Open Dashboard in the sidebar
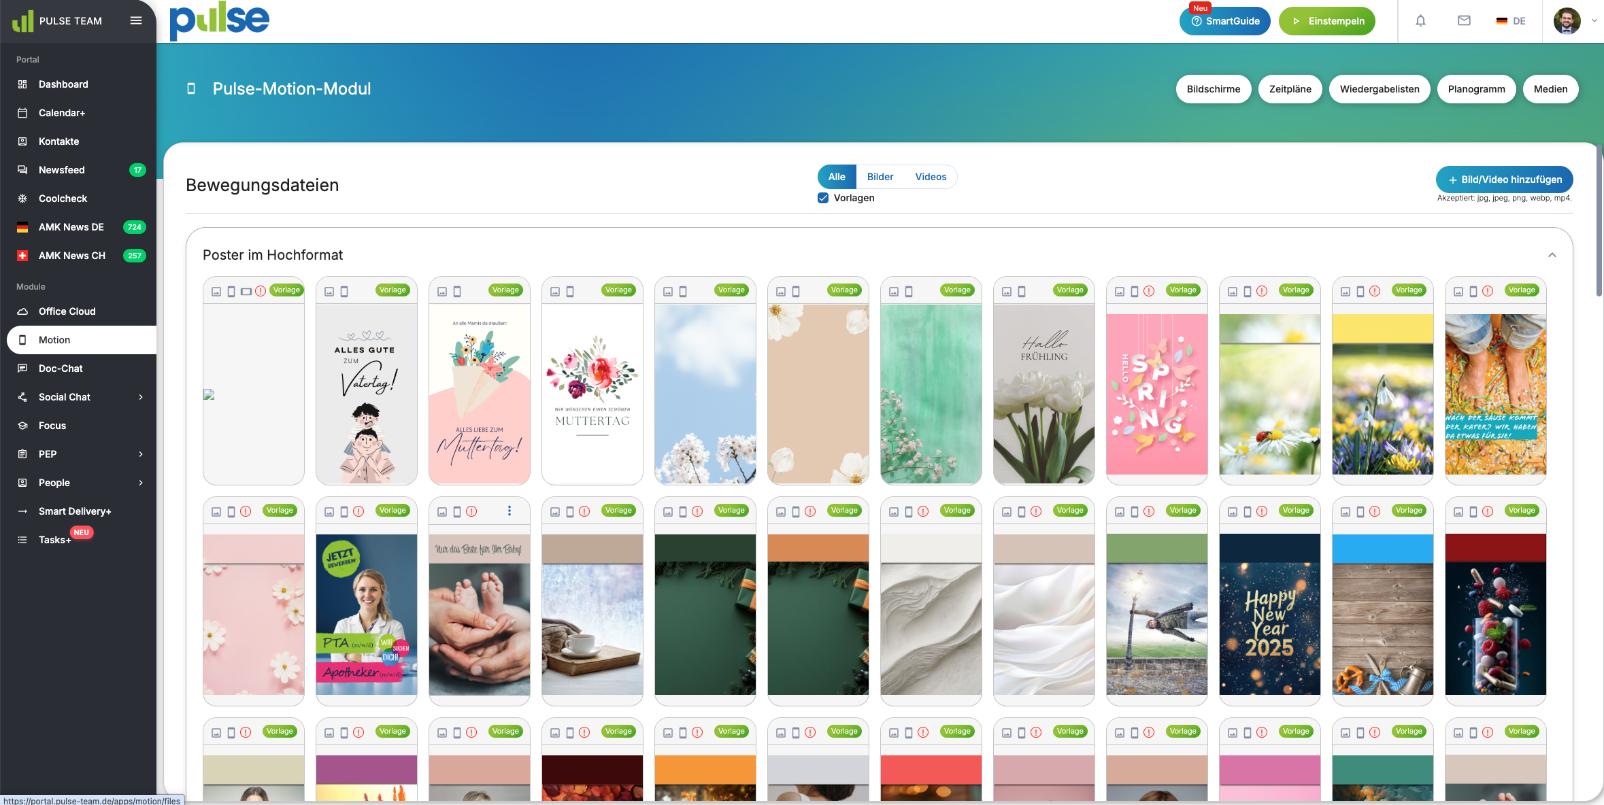Screen dimensions: 1604x805 click(x=63, y=84)
